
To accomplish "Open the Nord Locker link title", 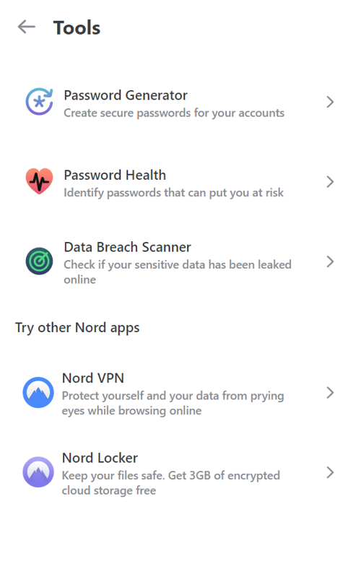I will (x=100, y=458).
